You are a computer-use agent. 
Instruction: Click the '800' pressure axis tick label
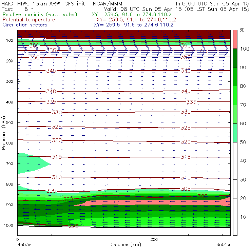coord(9,184)
